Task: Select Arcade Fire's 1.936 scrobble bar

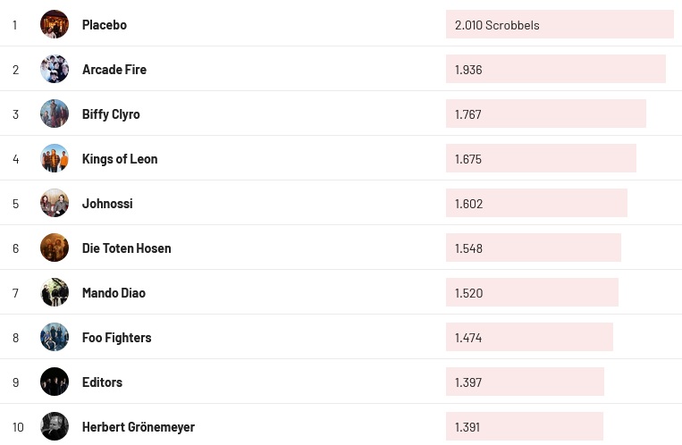Action: pyautogui.click(x=555, y=70)
